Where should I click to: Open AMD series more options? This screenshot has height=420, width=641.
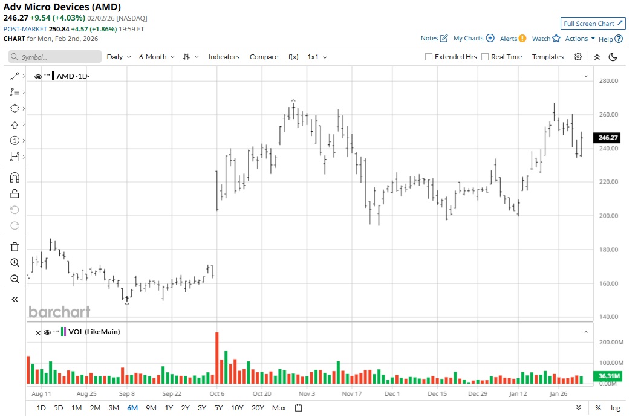point(47,75)
